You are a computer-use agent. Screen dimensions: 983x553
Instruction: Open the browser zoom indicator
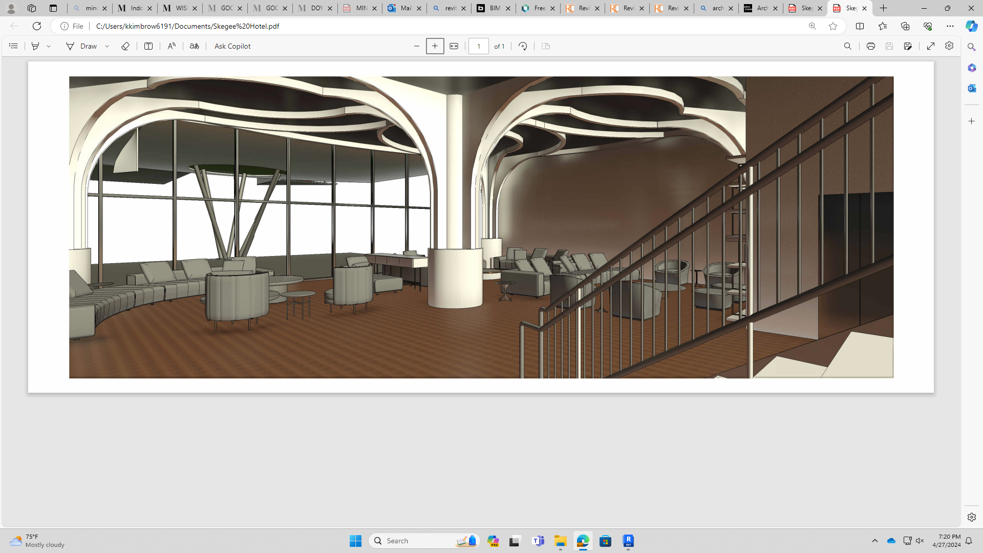pos(813,26)
